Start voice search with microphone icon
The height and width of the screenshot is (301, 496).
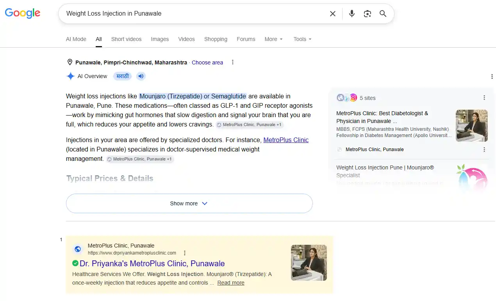point(352,14)
